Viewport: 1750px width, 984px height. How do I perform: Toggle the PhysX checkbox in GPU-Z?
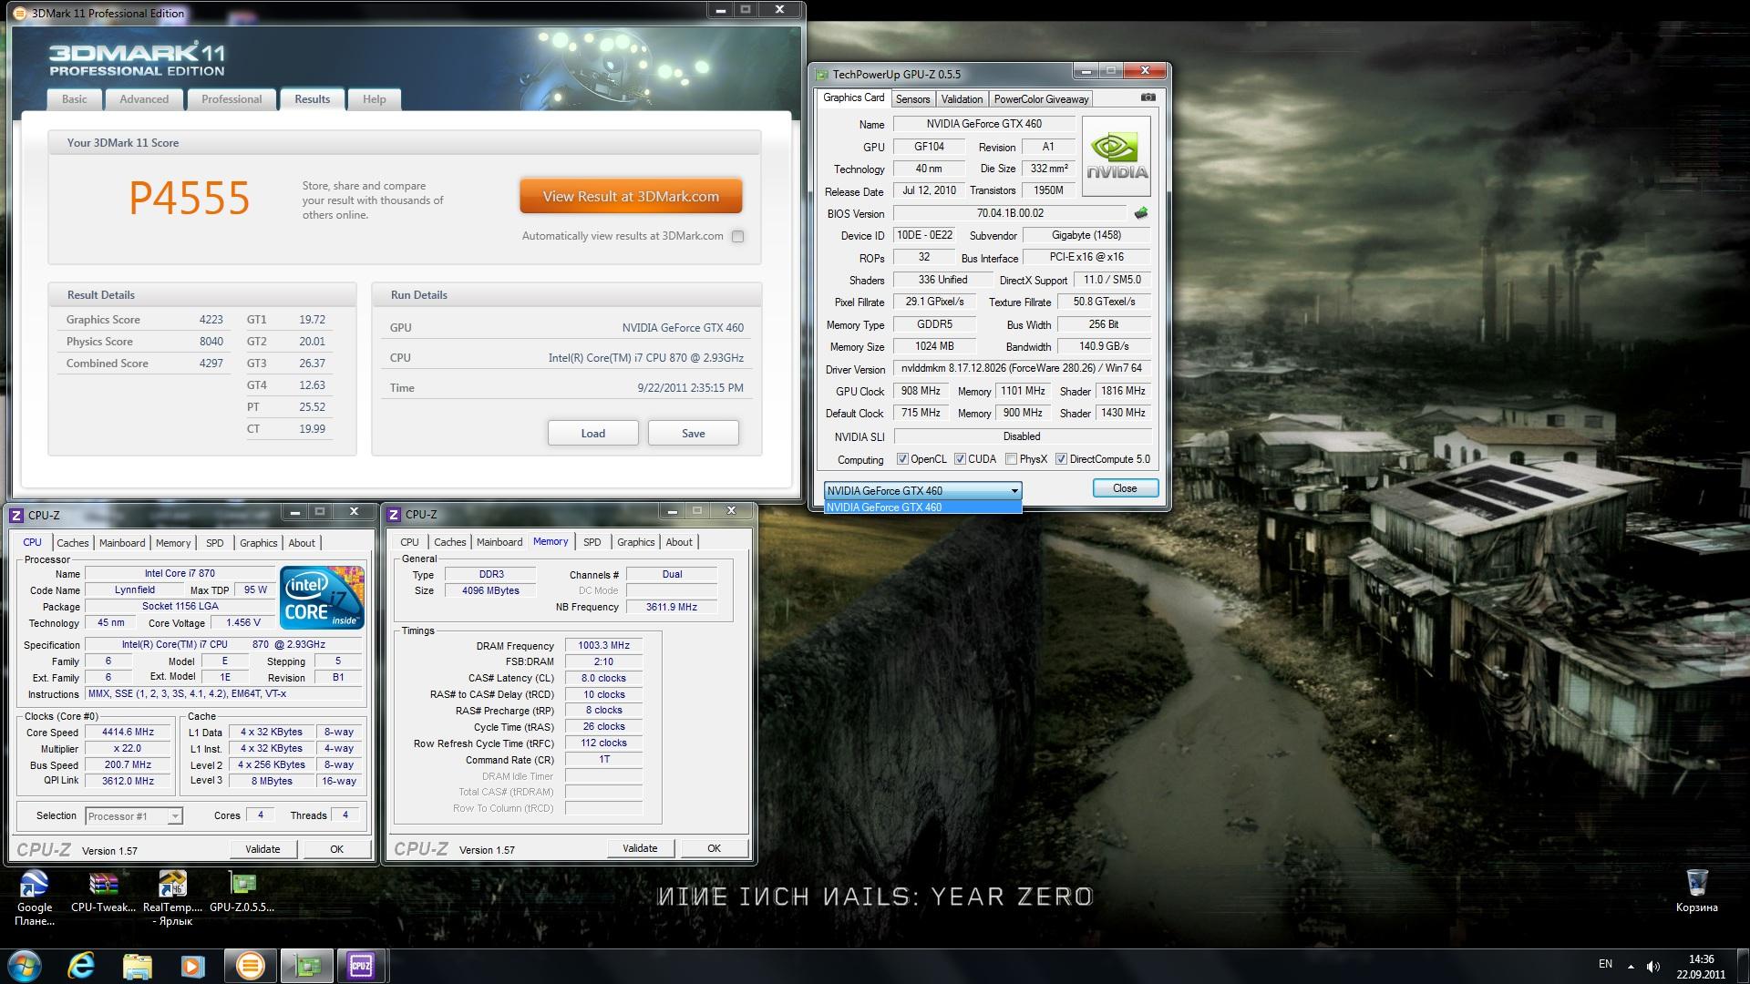(1011, 459)
